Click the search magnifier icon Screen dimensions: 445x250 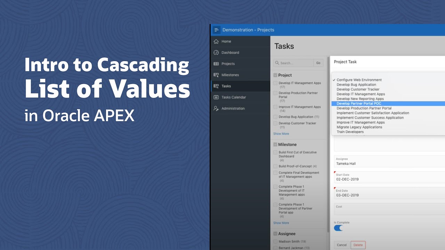(x=277, y=63)
